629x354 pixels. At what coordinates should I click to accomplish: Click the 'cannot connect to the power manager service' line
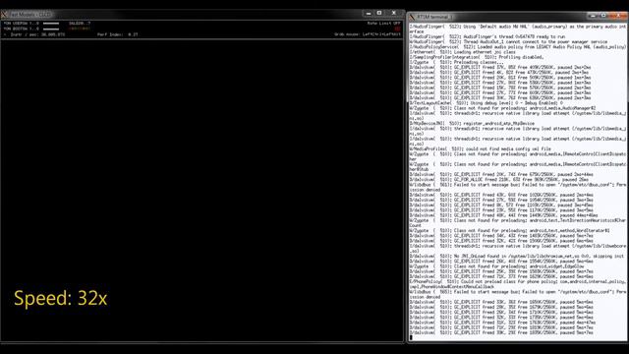point(508,41)
